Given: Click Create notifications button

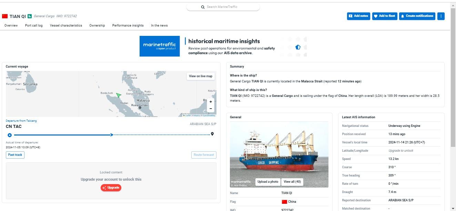Looking at the screenshot, I should (417, 16).
